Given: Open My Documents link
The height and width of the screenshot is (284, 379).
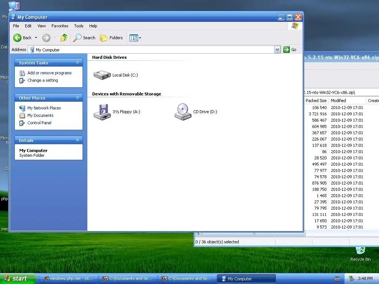Looking at the screenshot, I should tap(40, 115).
